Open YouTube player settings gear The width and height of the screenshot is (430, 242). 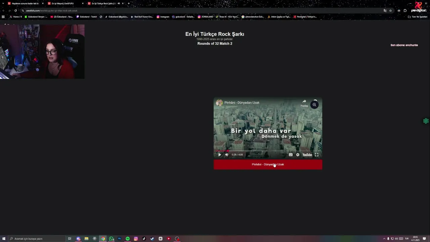[x=298, y=155]
